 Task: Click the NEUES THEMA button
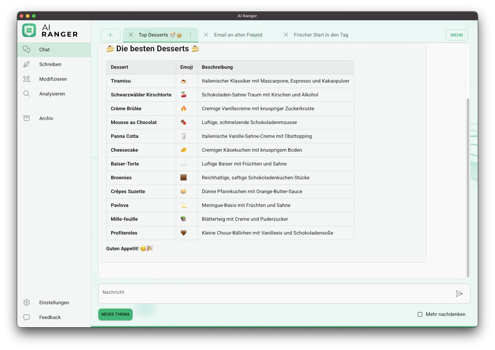(115, 314)
